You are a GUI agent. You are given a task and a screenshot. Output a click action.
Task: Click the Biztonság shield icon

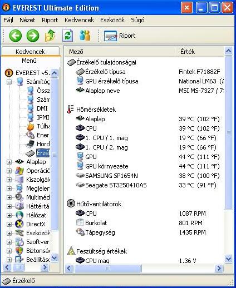click(x=19, y=251)
